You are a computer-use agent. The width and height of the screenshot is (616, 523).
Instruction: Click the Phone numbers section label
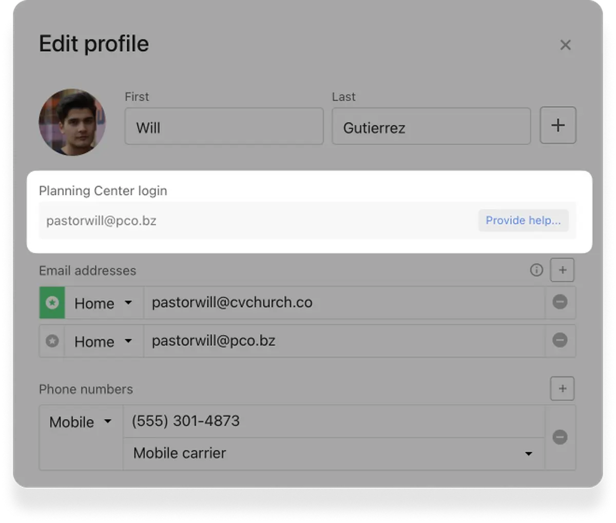point(86,389)
